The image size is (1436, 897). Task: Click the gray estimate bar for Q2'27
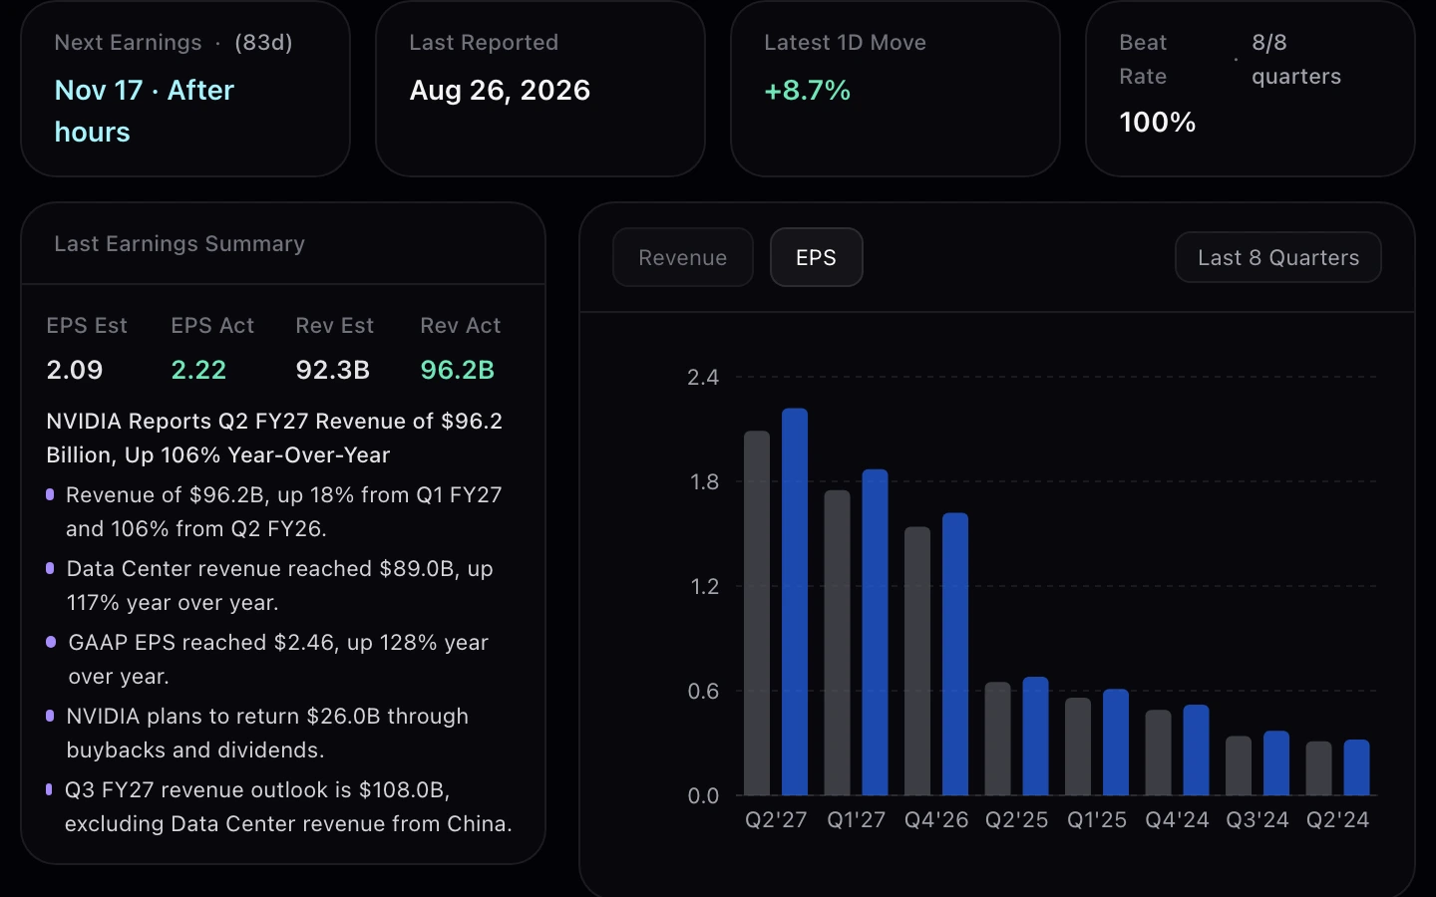(757, 613)
